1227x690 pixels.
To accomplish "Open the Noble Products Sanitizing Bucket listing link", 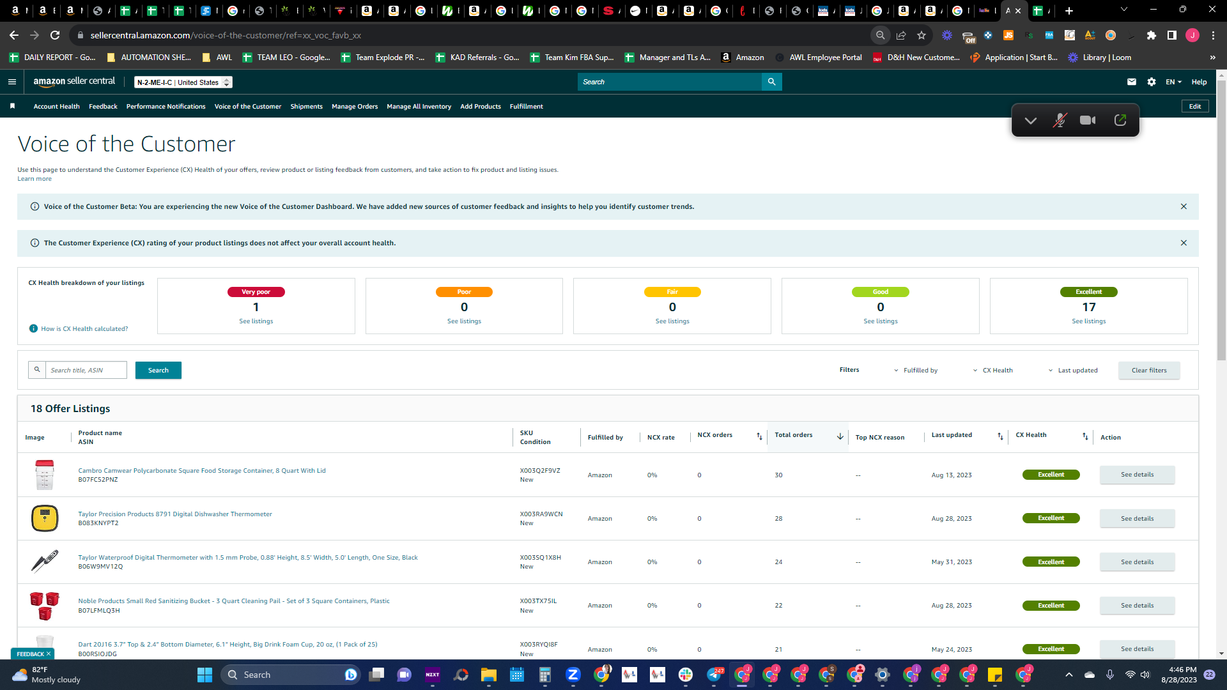I will pos(234,601).
